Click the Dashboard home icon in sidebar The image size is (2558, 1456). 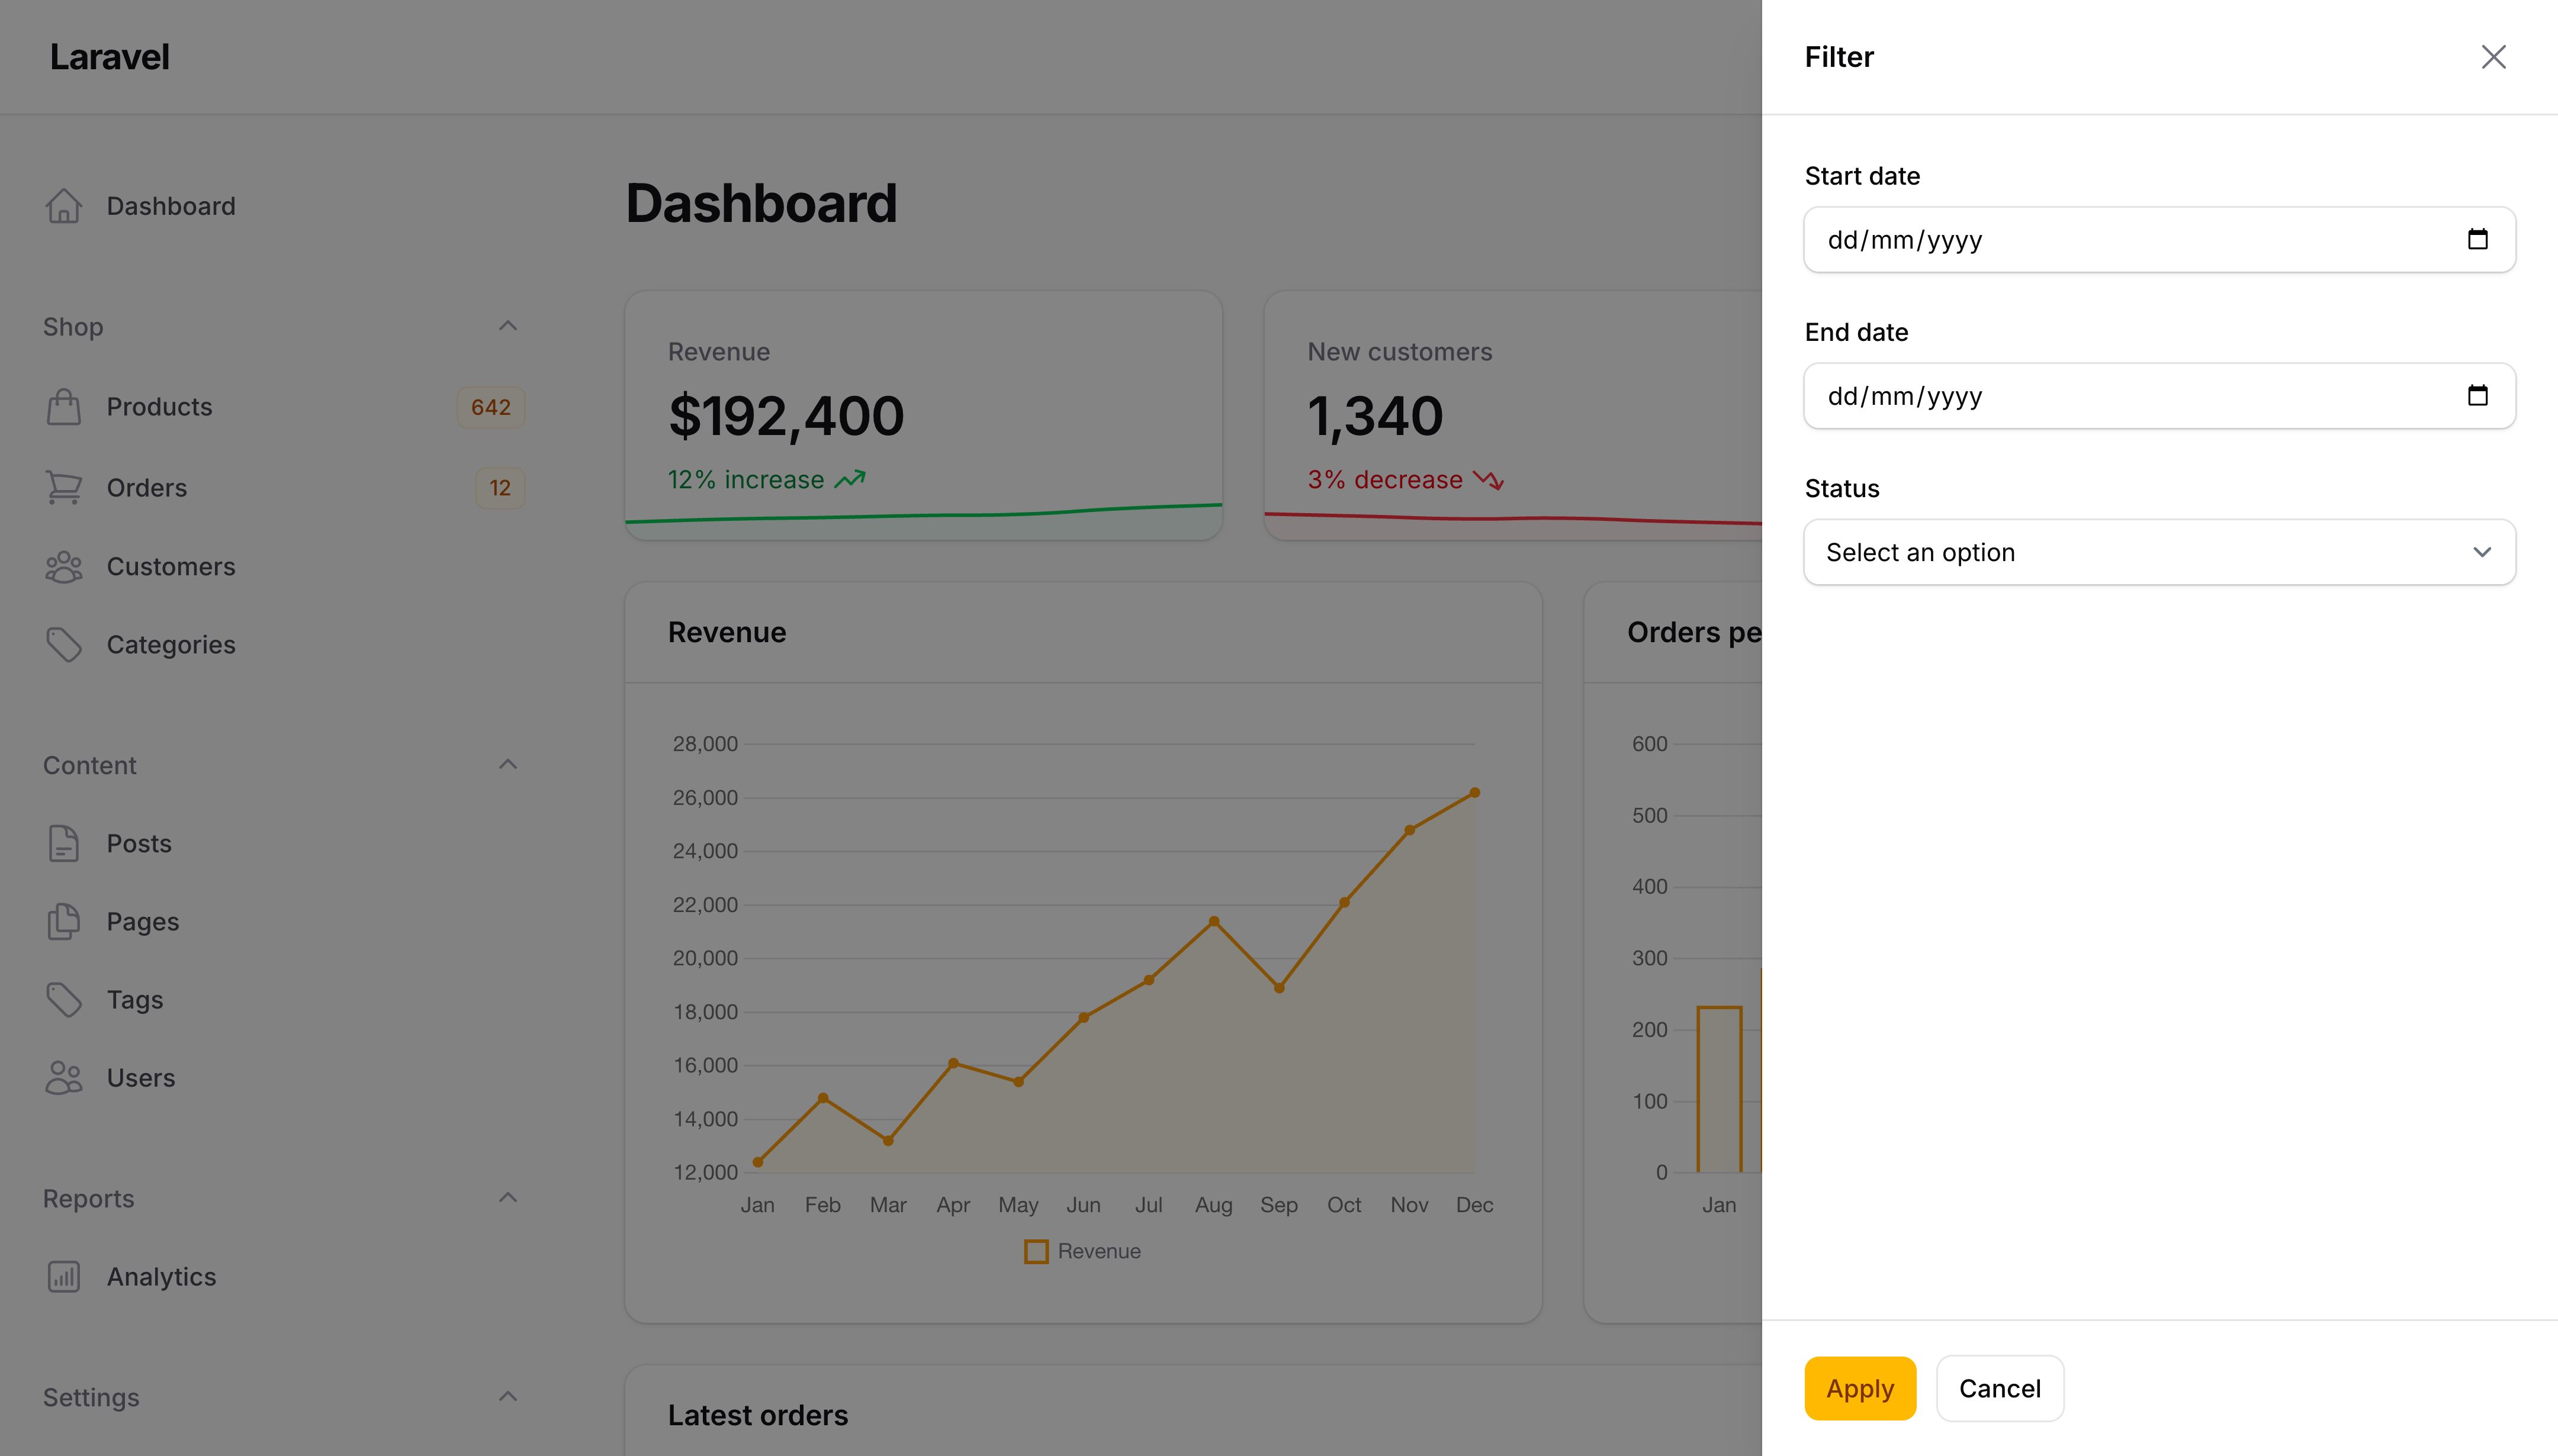click(64, 206)
